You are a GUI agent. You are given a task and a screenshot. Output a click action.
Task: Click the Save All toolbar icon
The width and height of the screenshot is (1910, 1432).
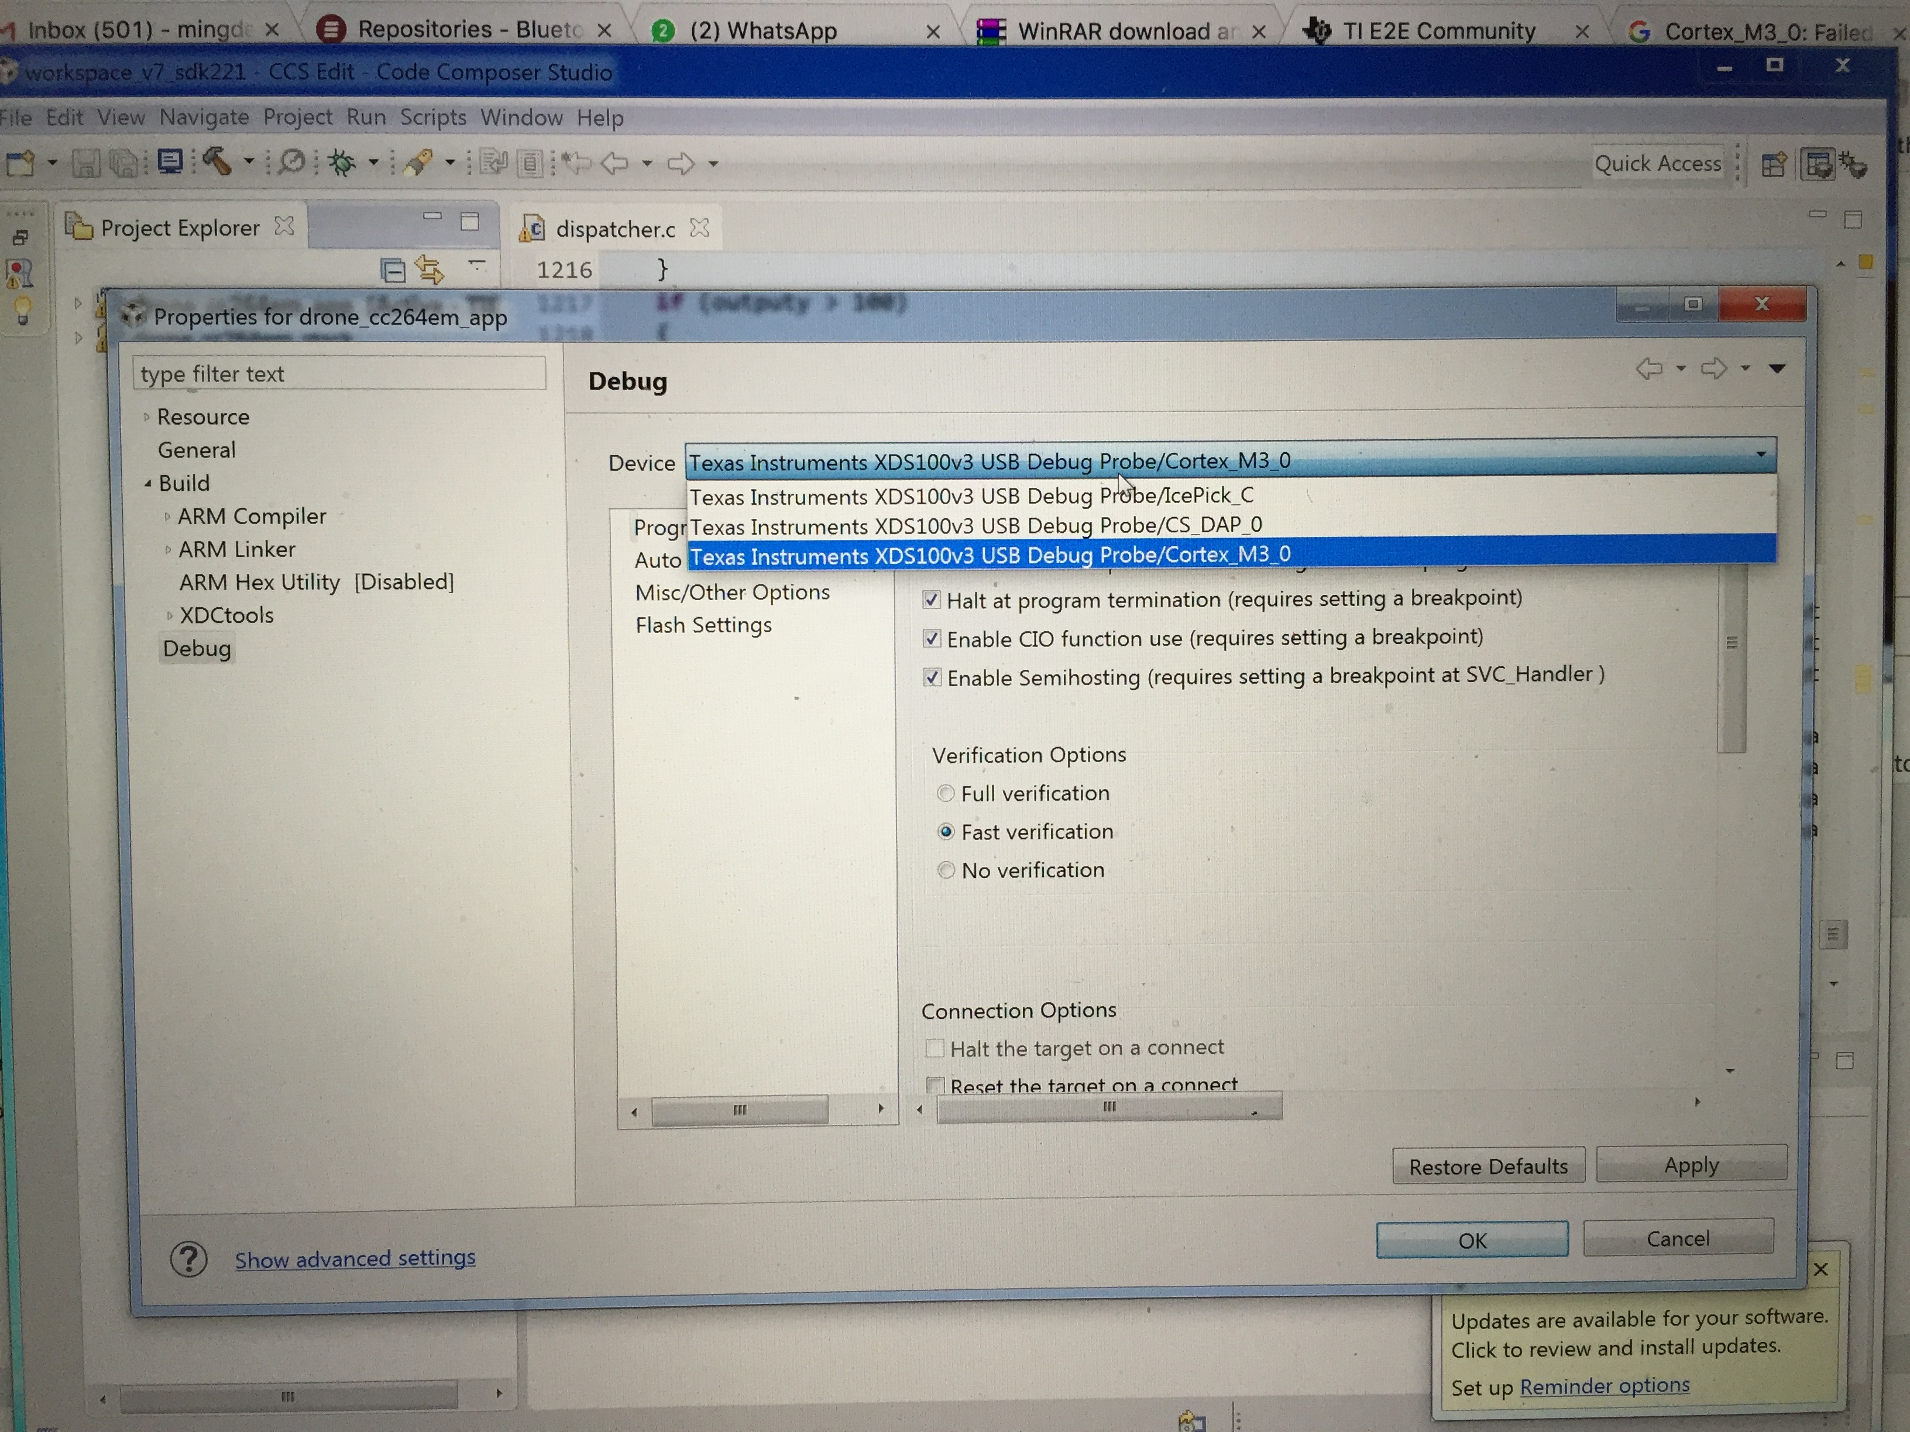(x=123, y=162)
